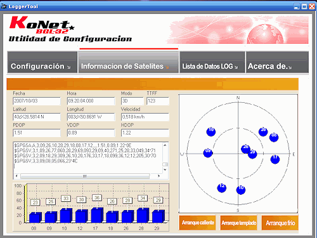
Task: Click the Fecha date field
Action: (37, 101)
